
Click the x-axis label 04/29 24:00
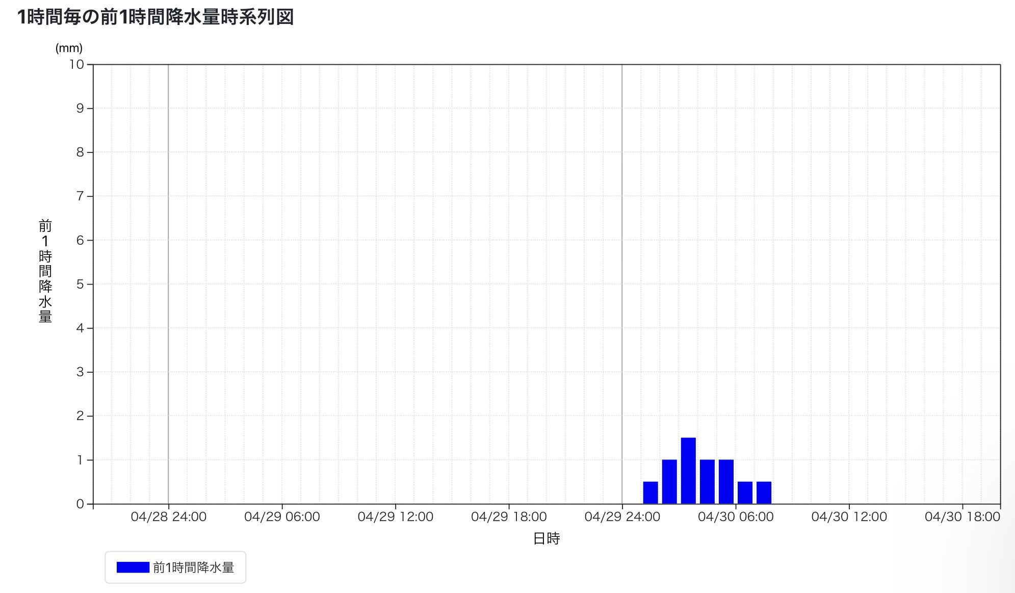[x=622, y=517]
